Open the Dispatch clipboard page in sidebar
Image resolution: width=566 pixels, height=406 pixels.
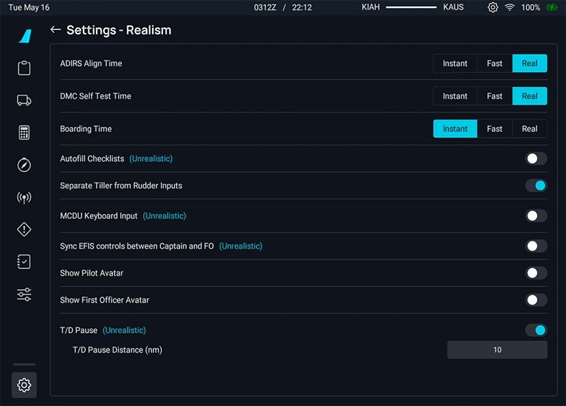coord(24,68)
